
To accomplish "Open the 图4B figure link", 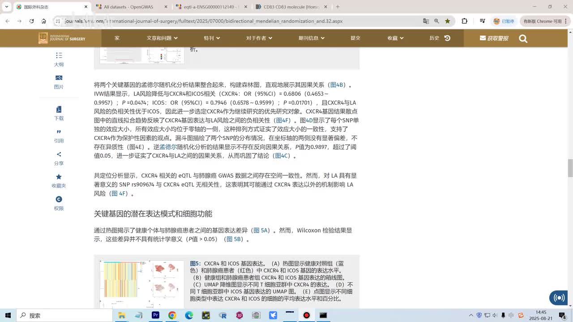I will click(336, 85).
